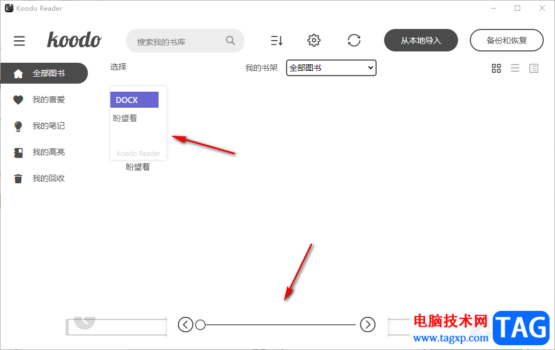Click the Koodo Reader app icon in title bar
555x350 pixels.
[x=9, y=8]
